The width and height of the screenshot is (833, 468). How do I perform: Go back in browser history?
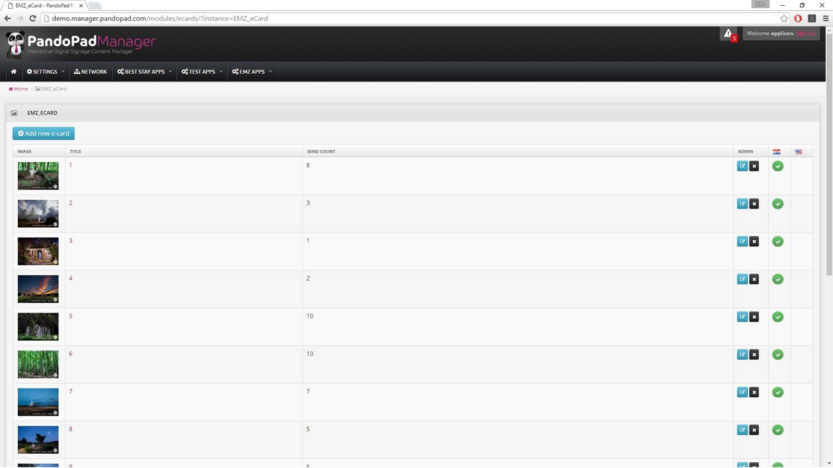(7, 18)
